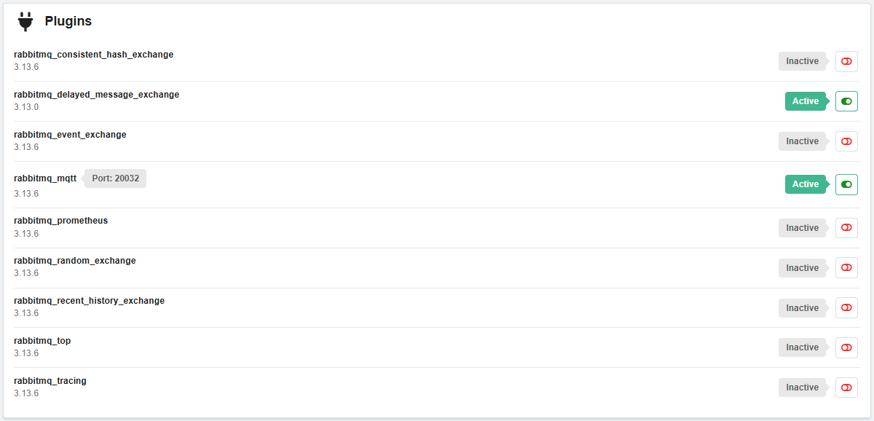Enable the rabbitmq_top plugin toggle

coord(846,347)
